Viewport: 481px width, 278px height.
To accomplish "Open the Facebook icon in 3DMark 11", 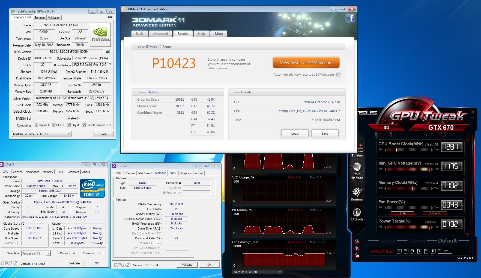I will pos(350,18).
